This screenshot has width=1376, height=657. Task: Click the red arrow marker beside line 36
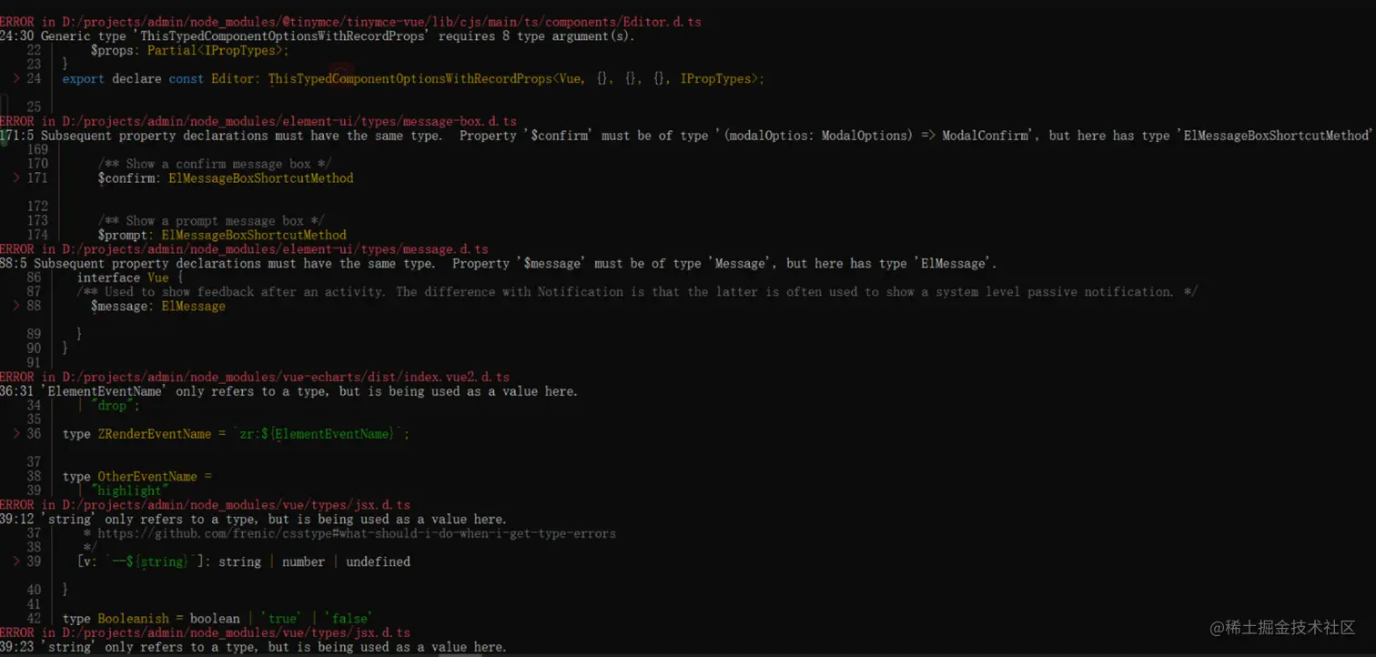(16, 433)
